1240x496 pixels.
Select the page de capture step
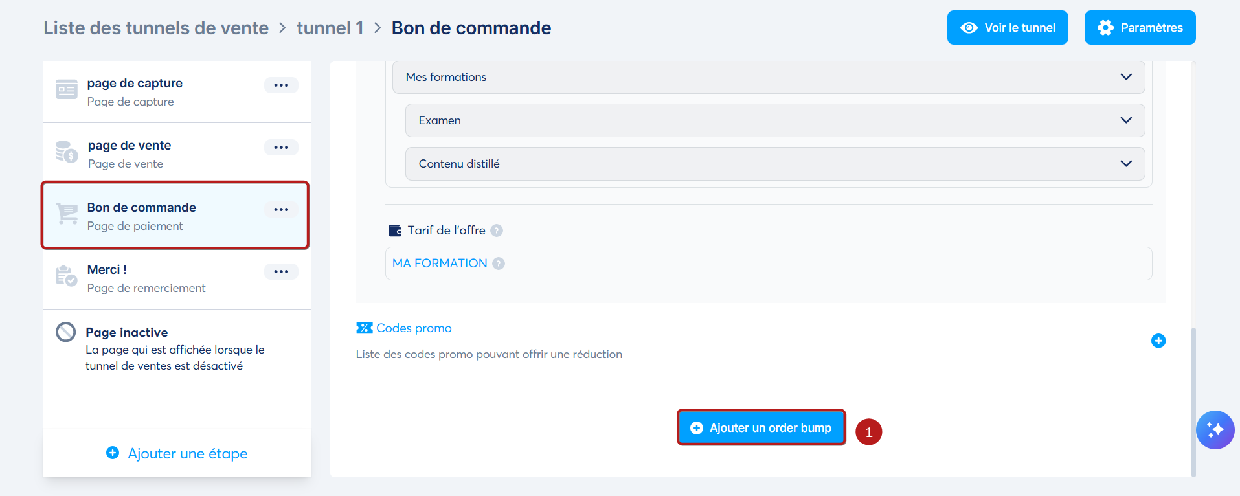click(177, 92)
